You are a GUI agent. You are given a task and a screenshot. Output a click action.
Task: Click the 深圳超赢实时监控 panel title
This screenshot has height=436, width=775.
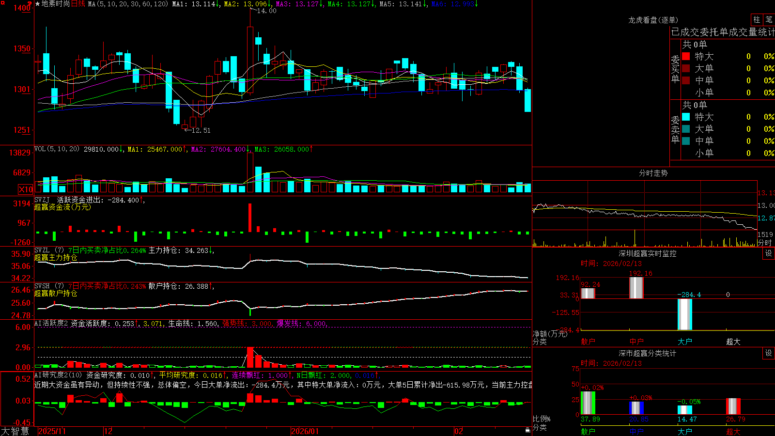coord(648,253)
